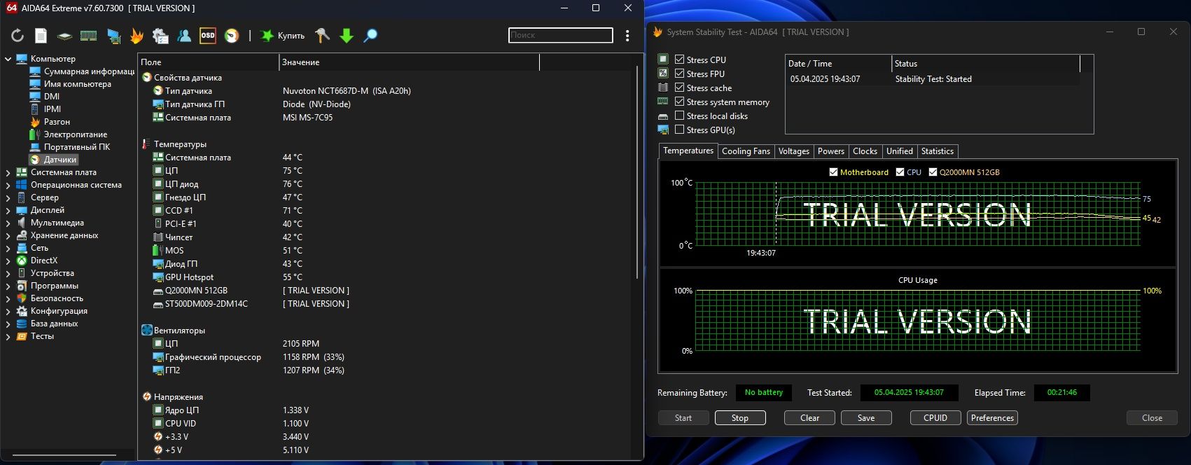Uncheck Stress CPU checkbox

point(679,60)
